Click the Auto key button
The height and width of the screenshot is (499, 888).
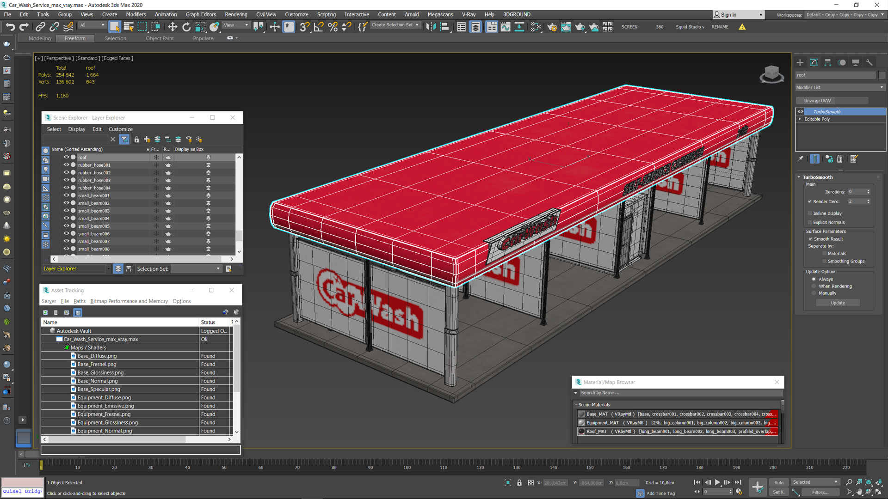click(x=779, y=482)
